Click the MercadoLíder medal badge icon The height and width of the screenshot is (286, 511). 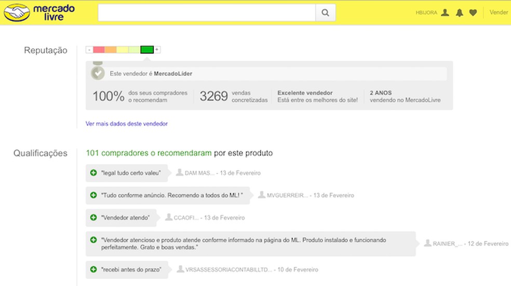pyautogui.click(x=98, y=72)
